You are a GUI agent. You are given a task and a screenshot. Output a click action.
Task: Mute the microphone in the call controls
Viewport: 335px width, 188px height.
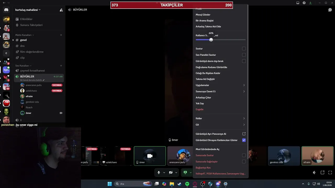click(x=159, y=173)
